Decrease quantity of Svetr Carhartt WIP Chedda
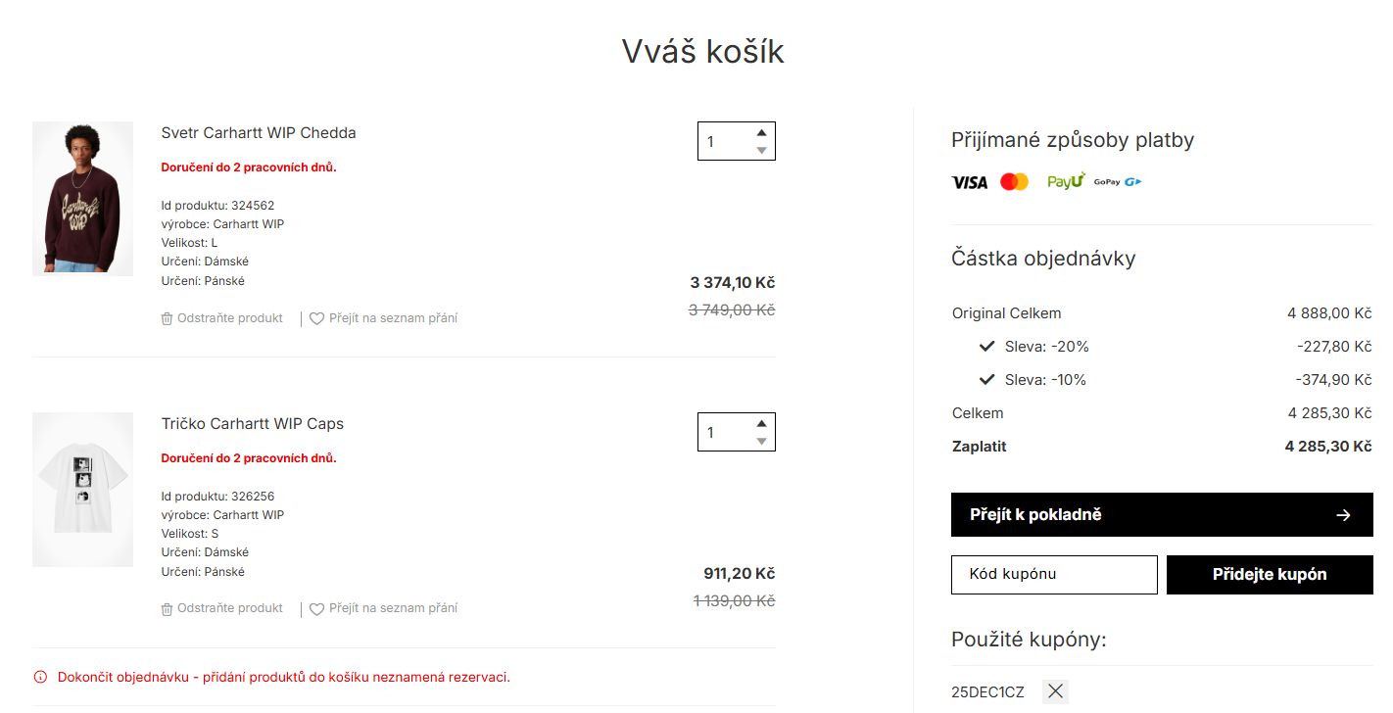The width and height of the screenshot is (1393, 713). [761, 150]
